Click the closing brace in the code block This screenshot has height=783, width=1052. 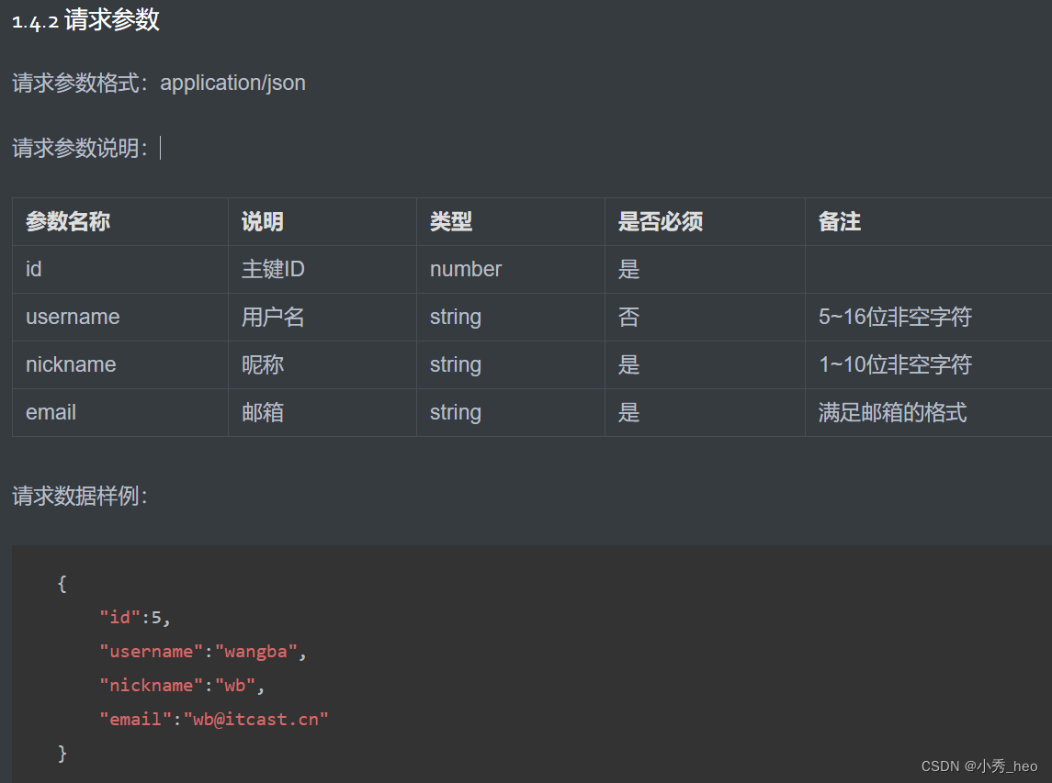pyautogui.click(x=62, y=754)
